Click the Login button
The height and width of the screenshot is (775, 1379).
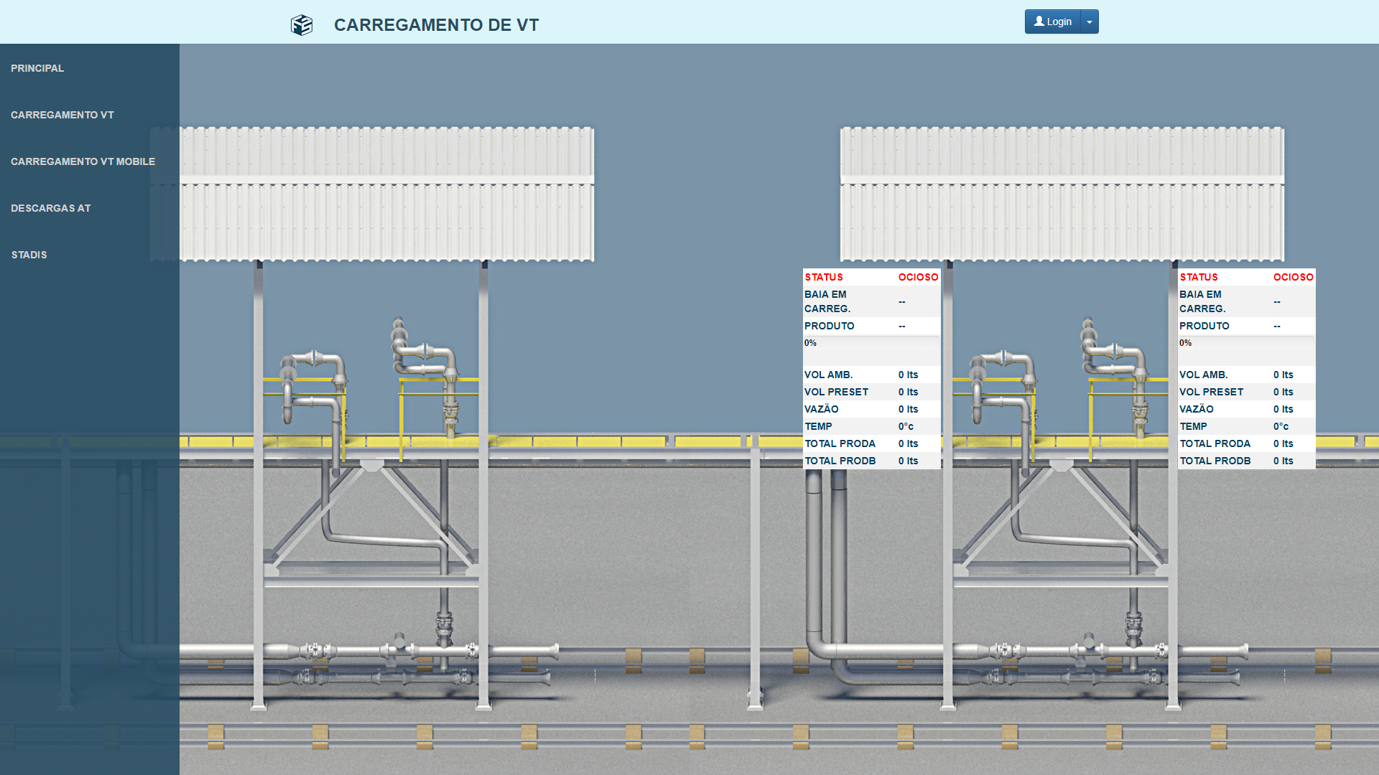pos(1052,22)
